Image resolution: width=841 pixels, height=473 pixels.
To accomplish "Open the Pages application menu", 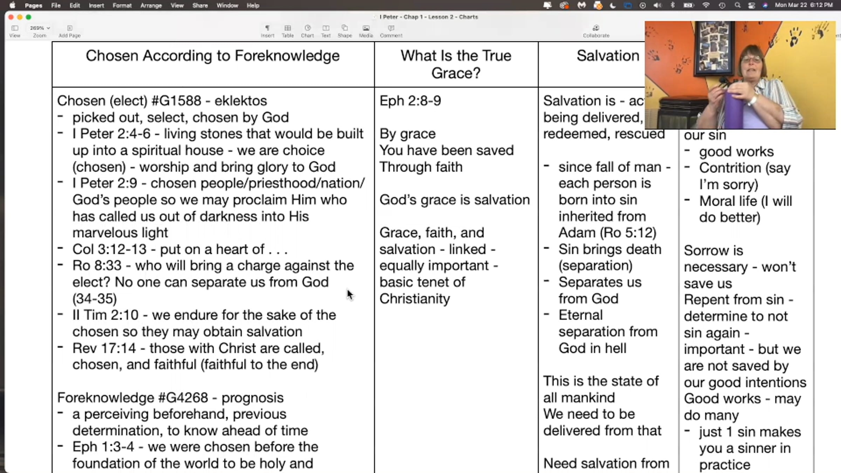I will point(34,5).
